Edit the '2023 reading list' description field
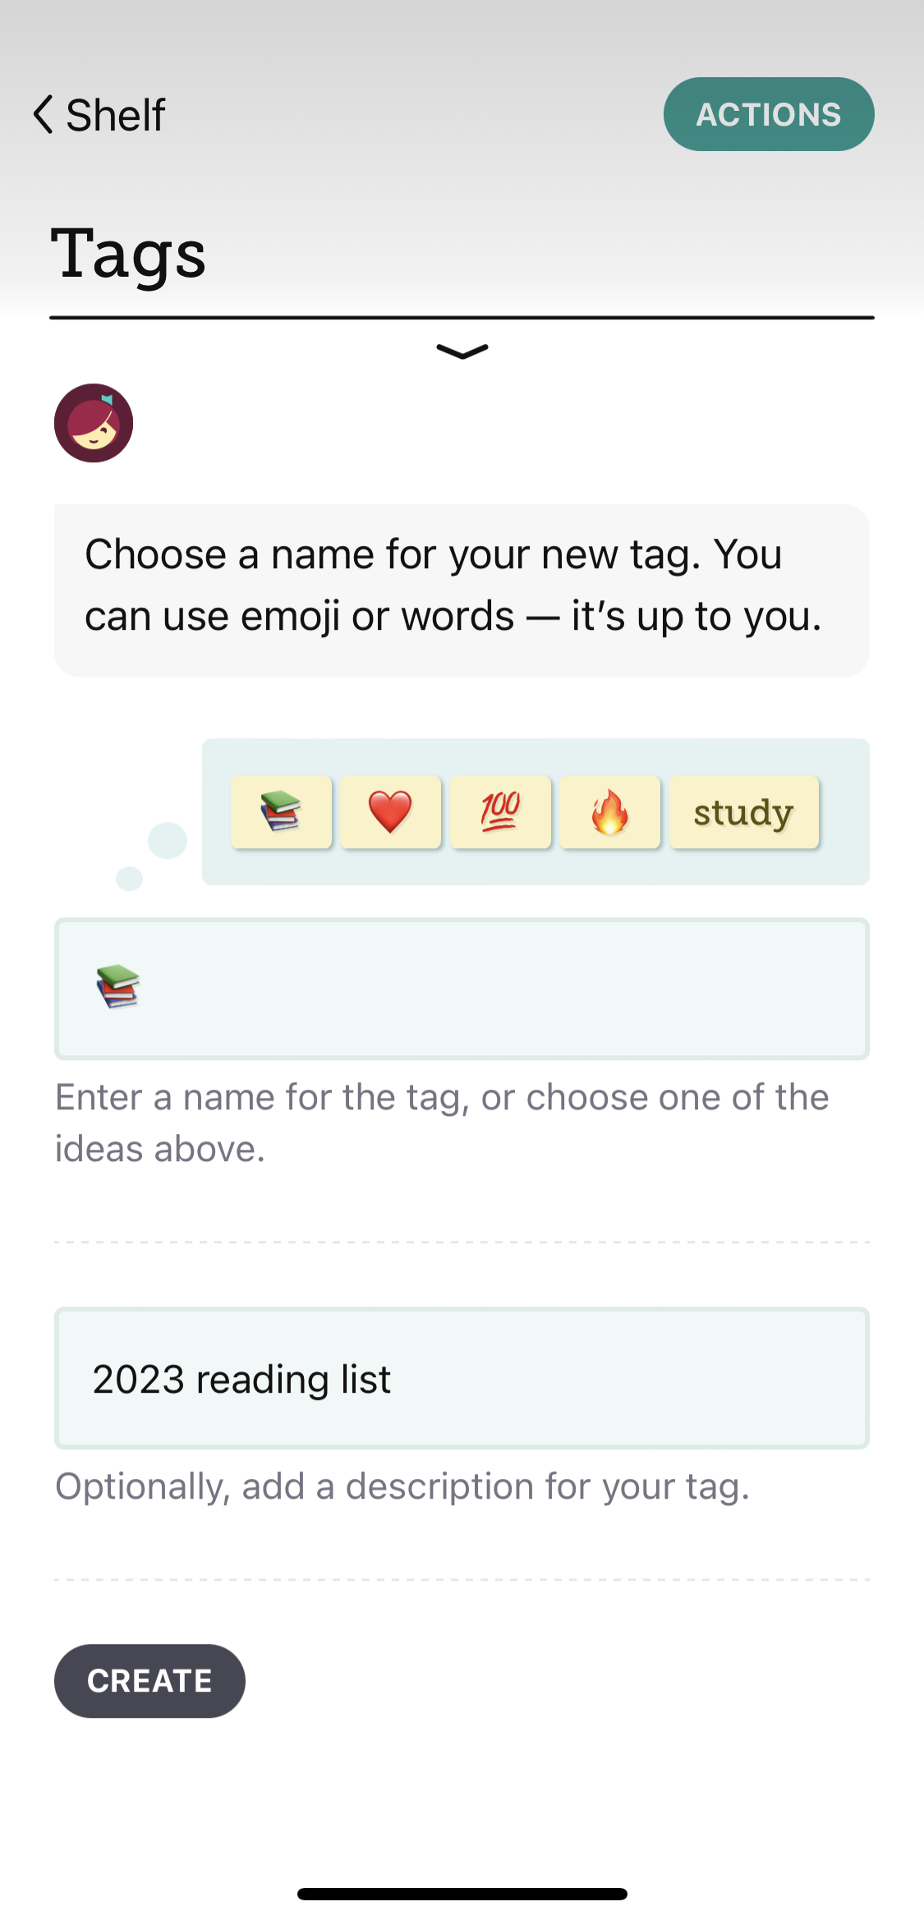Image resolution: width=924 pixels, height=1920 pixels. click(x=461, y=1378)
